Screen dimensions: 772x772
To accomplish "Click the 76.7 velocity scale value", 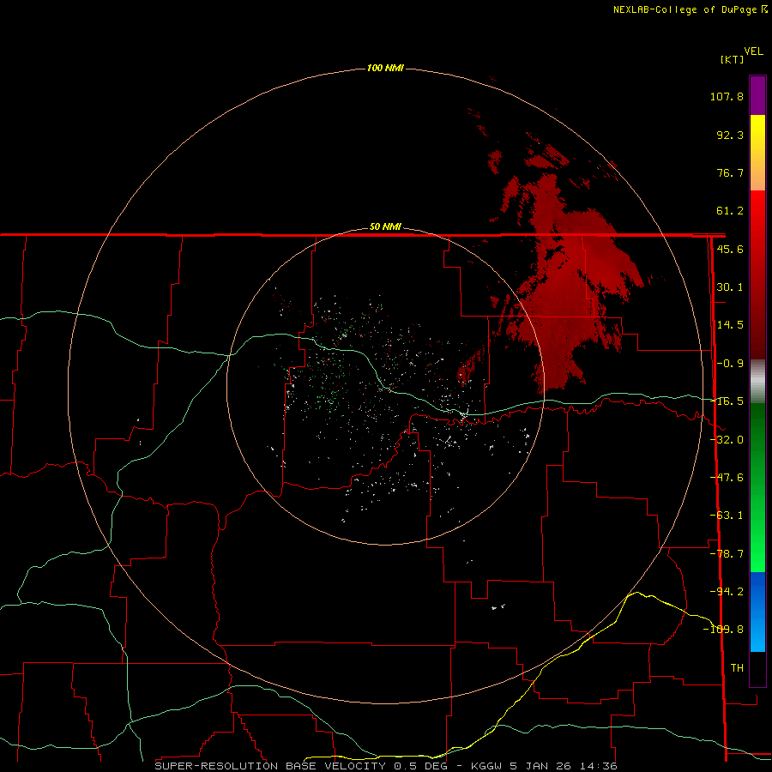I will (730, 172).
